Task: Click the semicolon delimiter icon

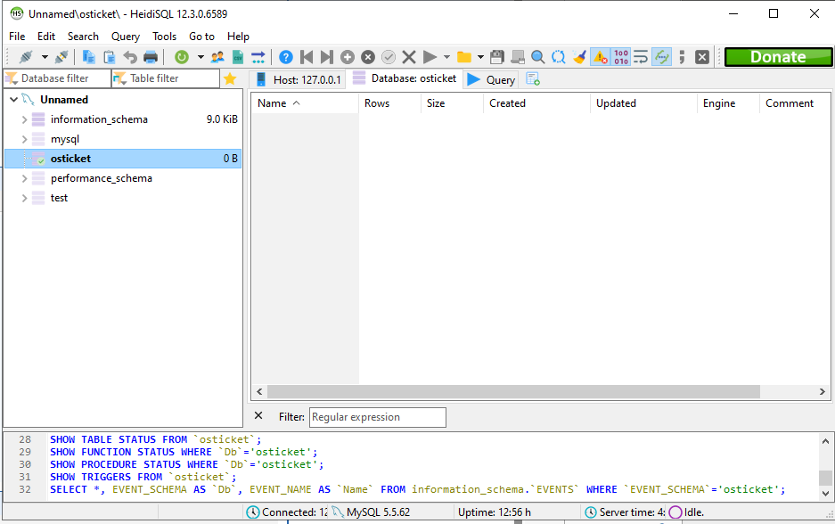Action: (x=682, y=57)
